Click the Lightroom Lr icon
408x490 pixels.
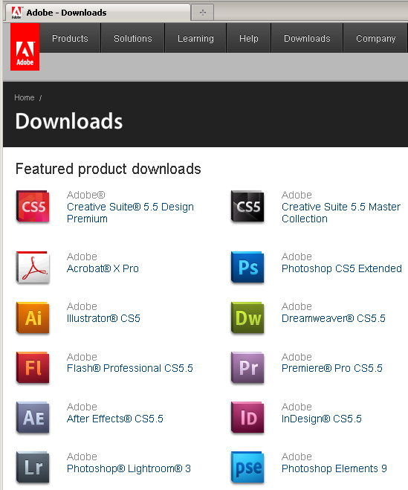point(33,468)
